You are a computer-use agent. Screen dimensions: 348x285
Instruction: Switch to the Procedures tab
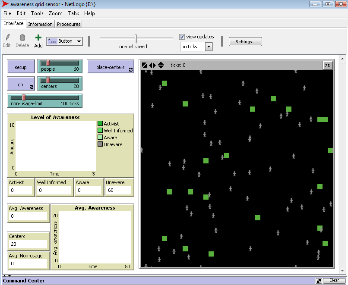(x=69, y=24)
